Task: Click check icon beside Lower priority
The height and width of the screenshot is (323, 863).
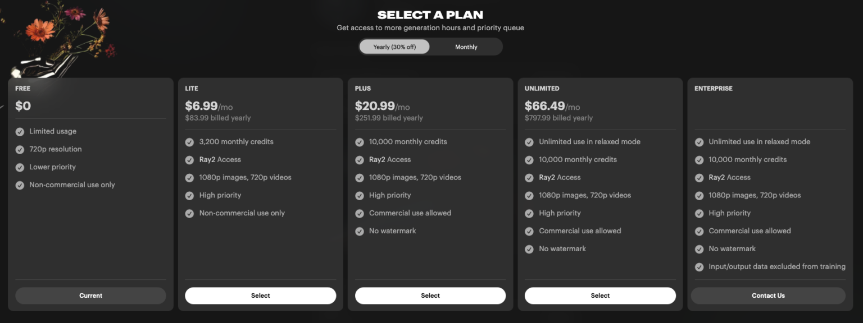Action: 20,168
